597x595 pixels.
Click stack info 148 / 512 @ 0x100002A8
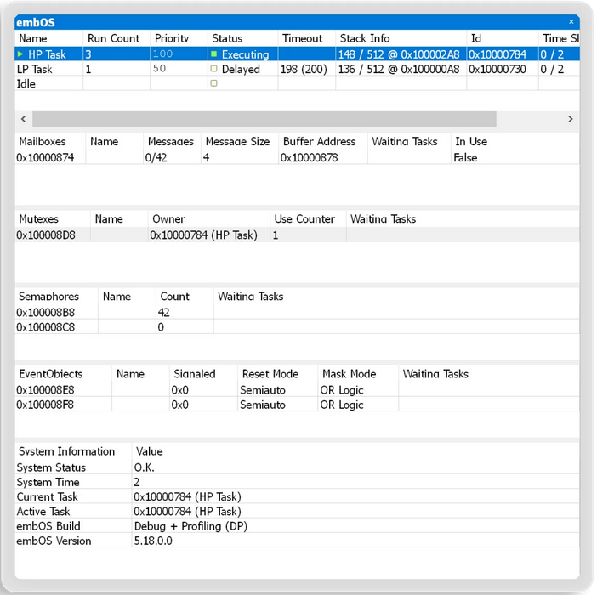399,54
